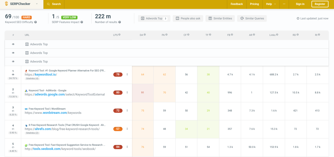Click the Links column help icon
The height and width of the screenshot is (157, 334).
tap(277, 35)
